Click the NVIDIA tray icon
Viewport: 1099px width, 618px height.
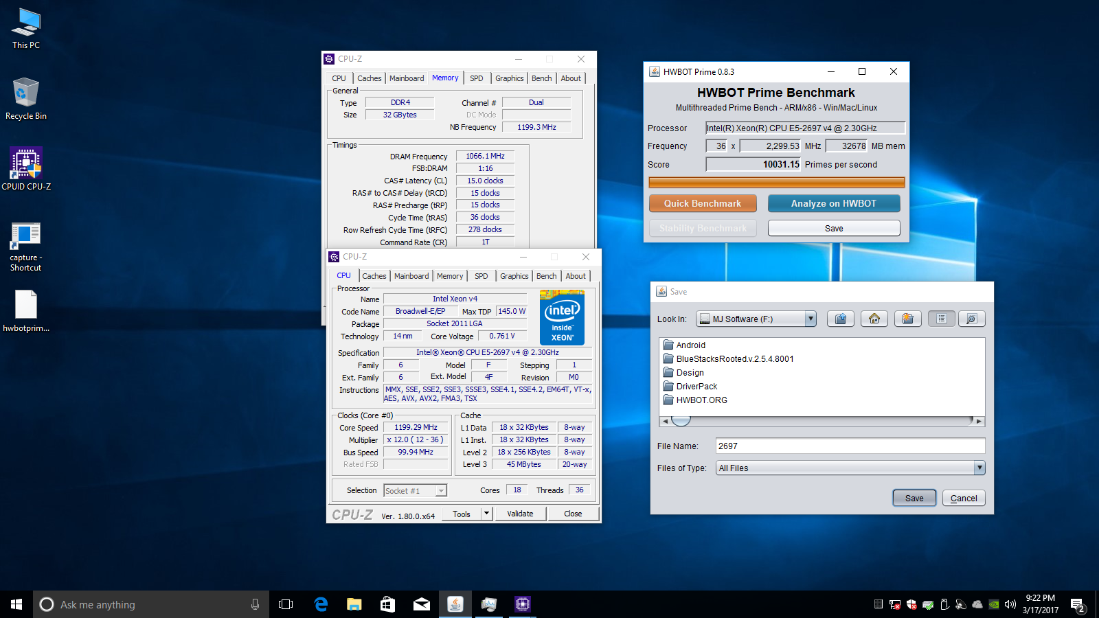(994, 604)
